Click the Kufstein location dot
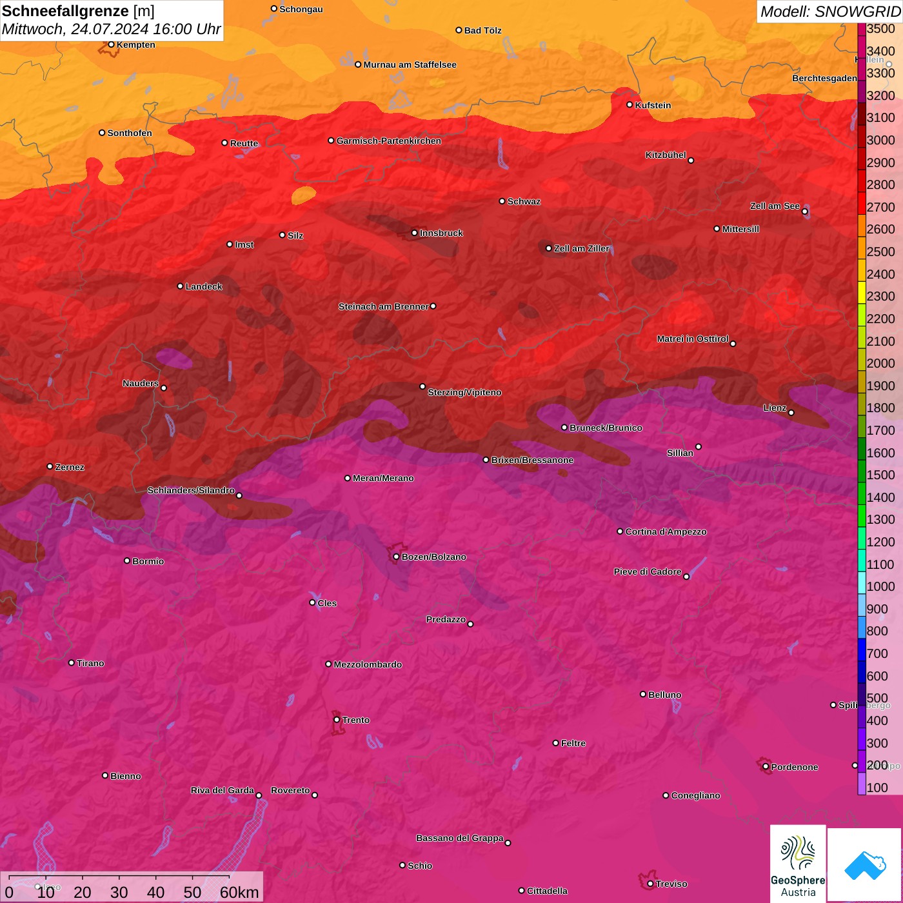The height and width of the screenshot is (903, 903). point(630,104)
